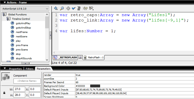Click the Timeline Control book icon

[x=8, y=19]
